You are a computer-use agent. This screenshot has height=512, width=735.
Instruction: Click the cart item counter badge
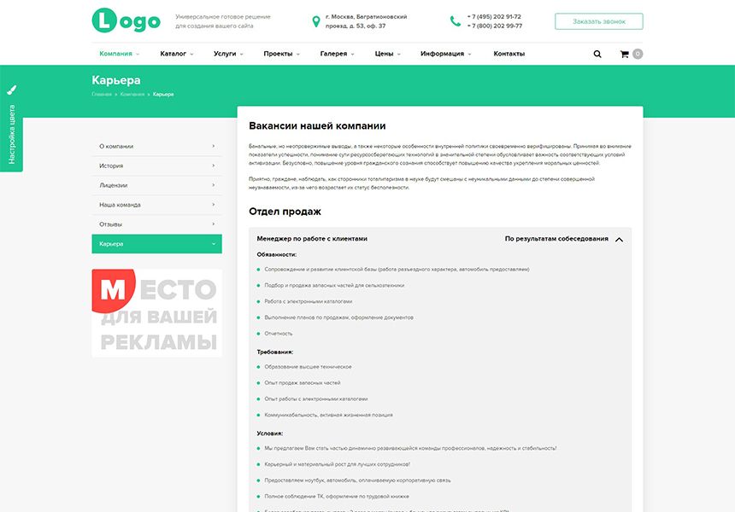pyautogui.click(x=638, y=54)
